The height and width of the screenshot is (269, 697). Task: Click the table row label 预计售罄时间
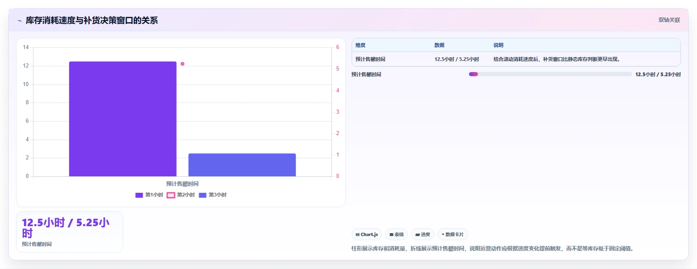[370, 59]
